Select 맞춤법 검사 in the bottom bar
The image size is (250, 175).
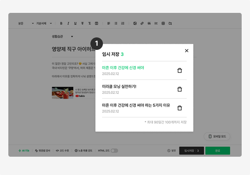click(42, 150)
